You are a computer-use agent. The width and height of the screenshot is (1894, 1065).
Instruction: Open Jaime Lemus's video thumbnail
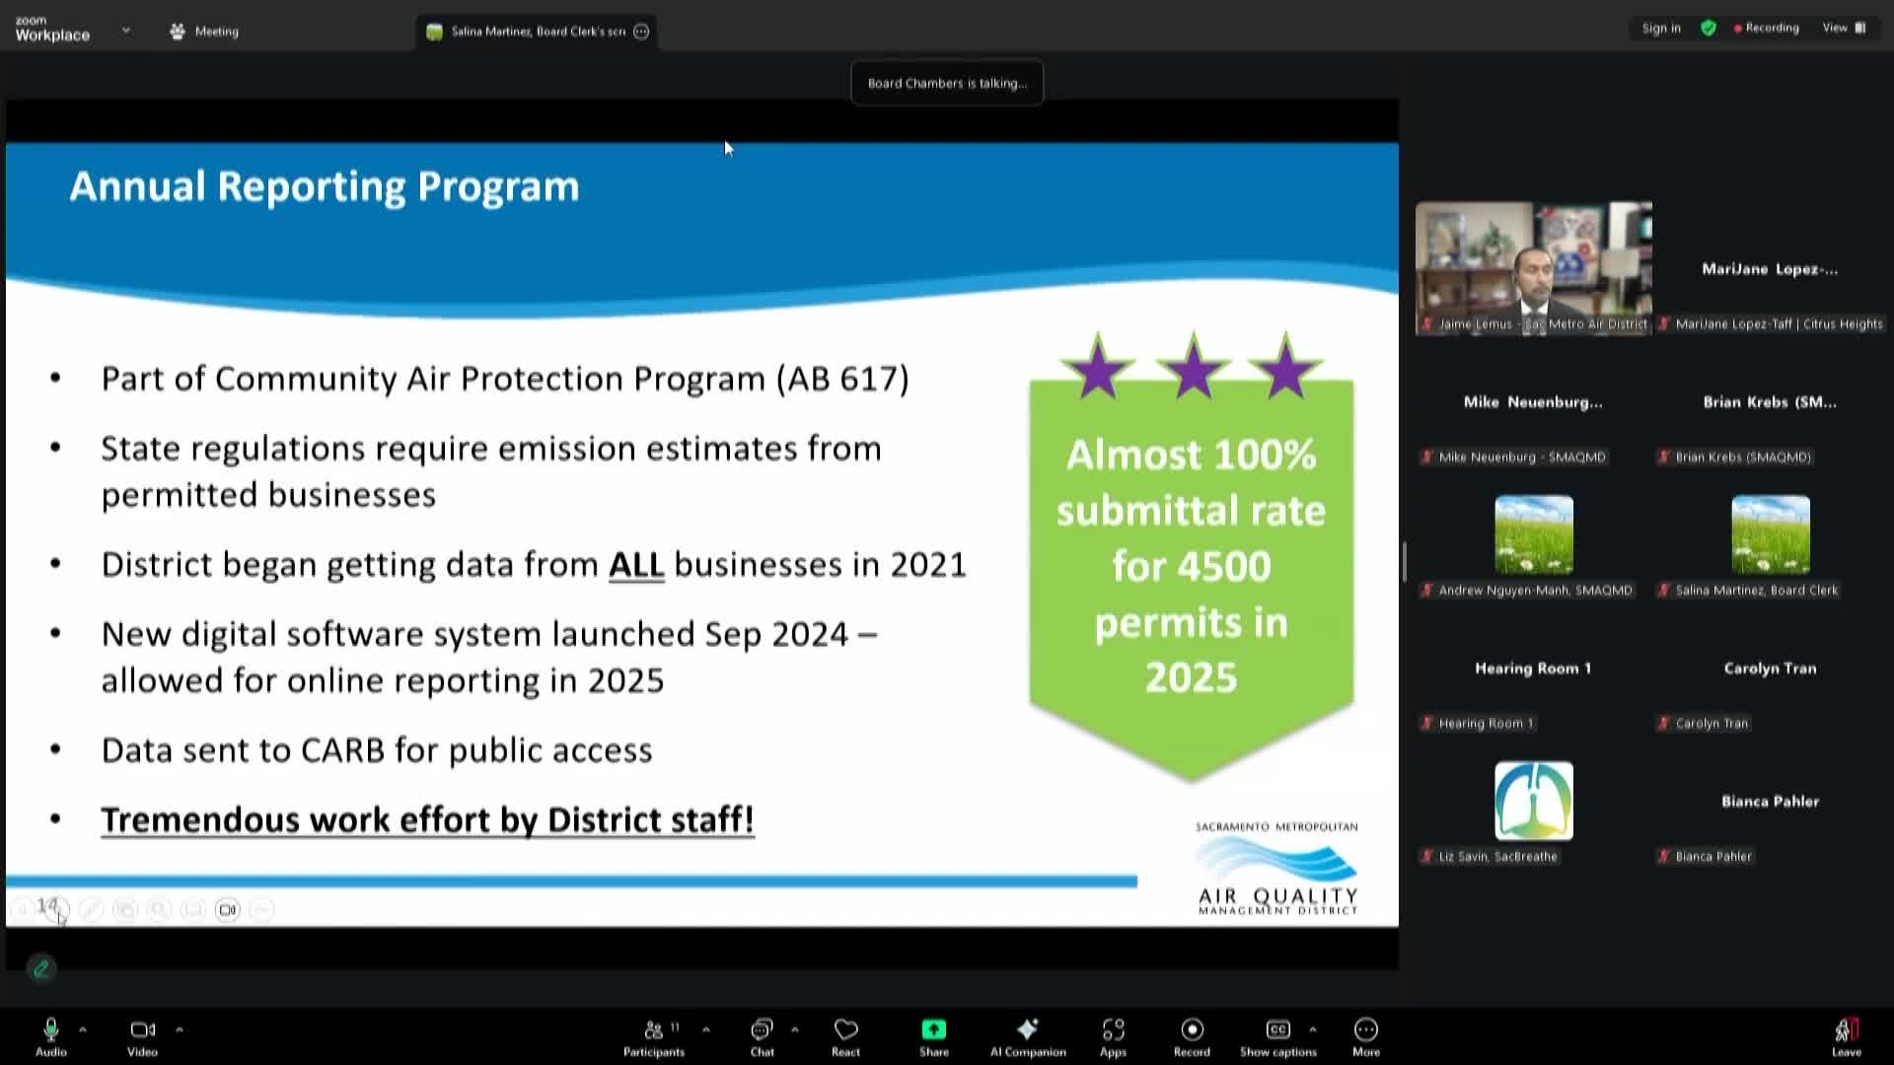(1532, 267)
